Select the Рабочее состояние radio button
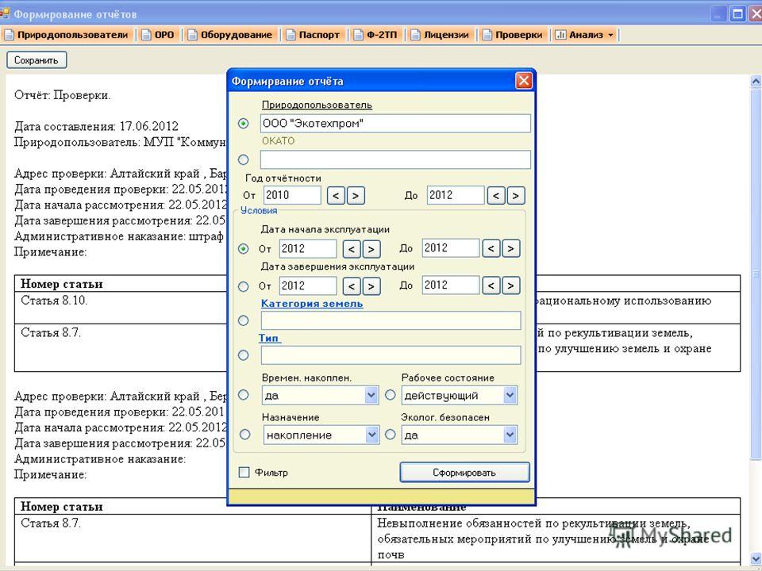Viewport: 762px width, 571px height. (x=391, y=395)
